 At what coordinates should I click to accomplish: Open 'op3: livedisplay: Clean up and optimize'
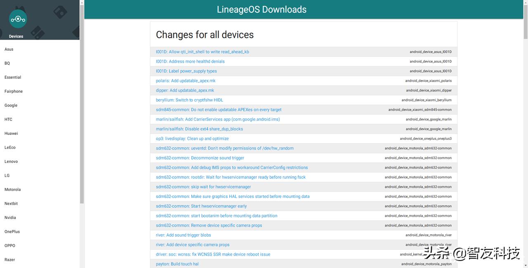point(192,139)
